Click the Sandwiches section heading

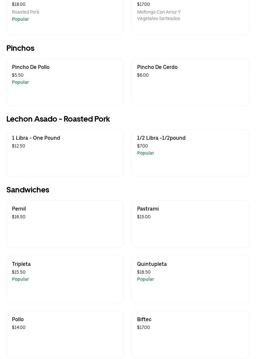pos(28,190)
